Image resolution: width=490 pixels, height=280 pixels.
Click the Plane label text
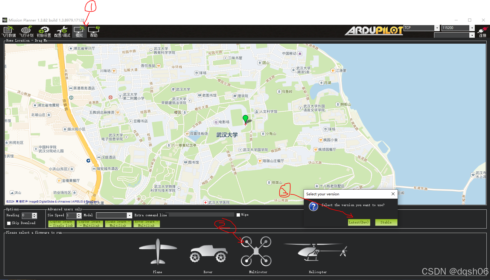(x=158, y=272)
